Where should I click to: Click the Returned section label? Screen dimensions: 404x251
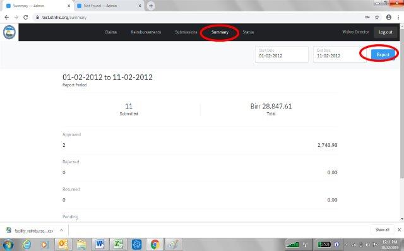pyautogui.click(x=71, y=189)
